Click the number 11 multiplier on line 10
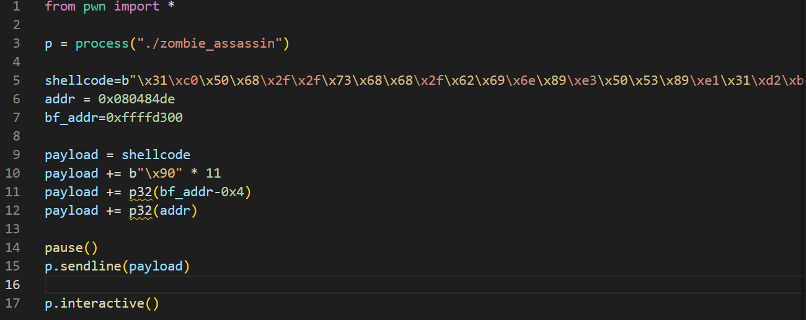This screenshot has width=806, height=320. click(x=213, y=173)
